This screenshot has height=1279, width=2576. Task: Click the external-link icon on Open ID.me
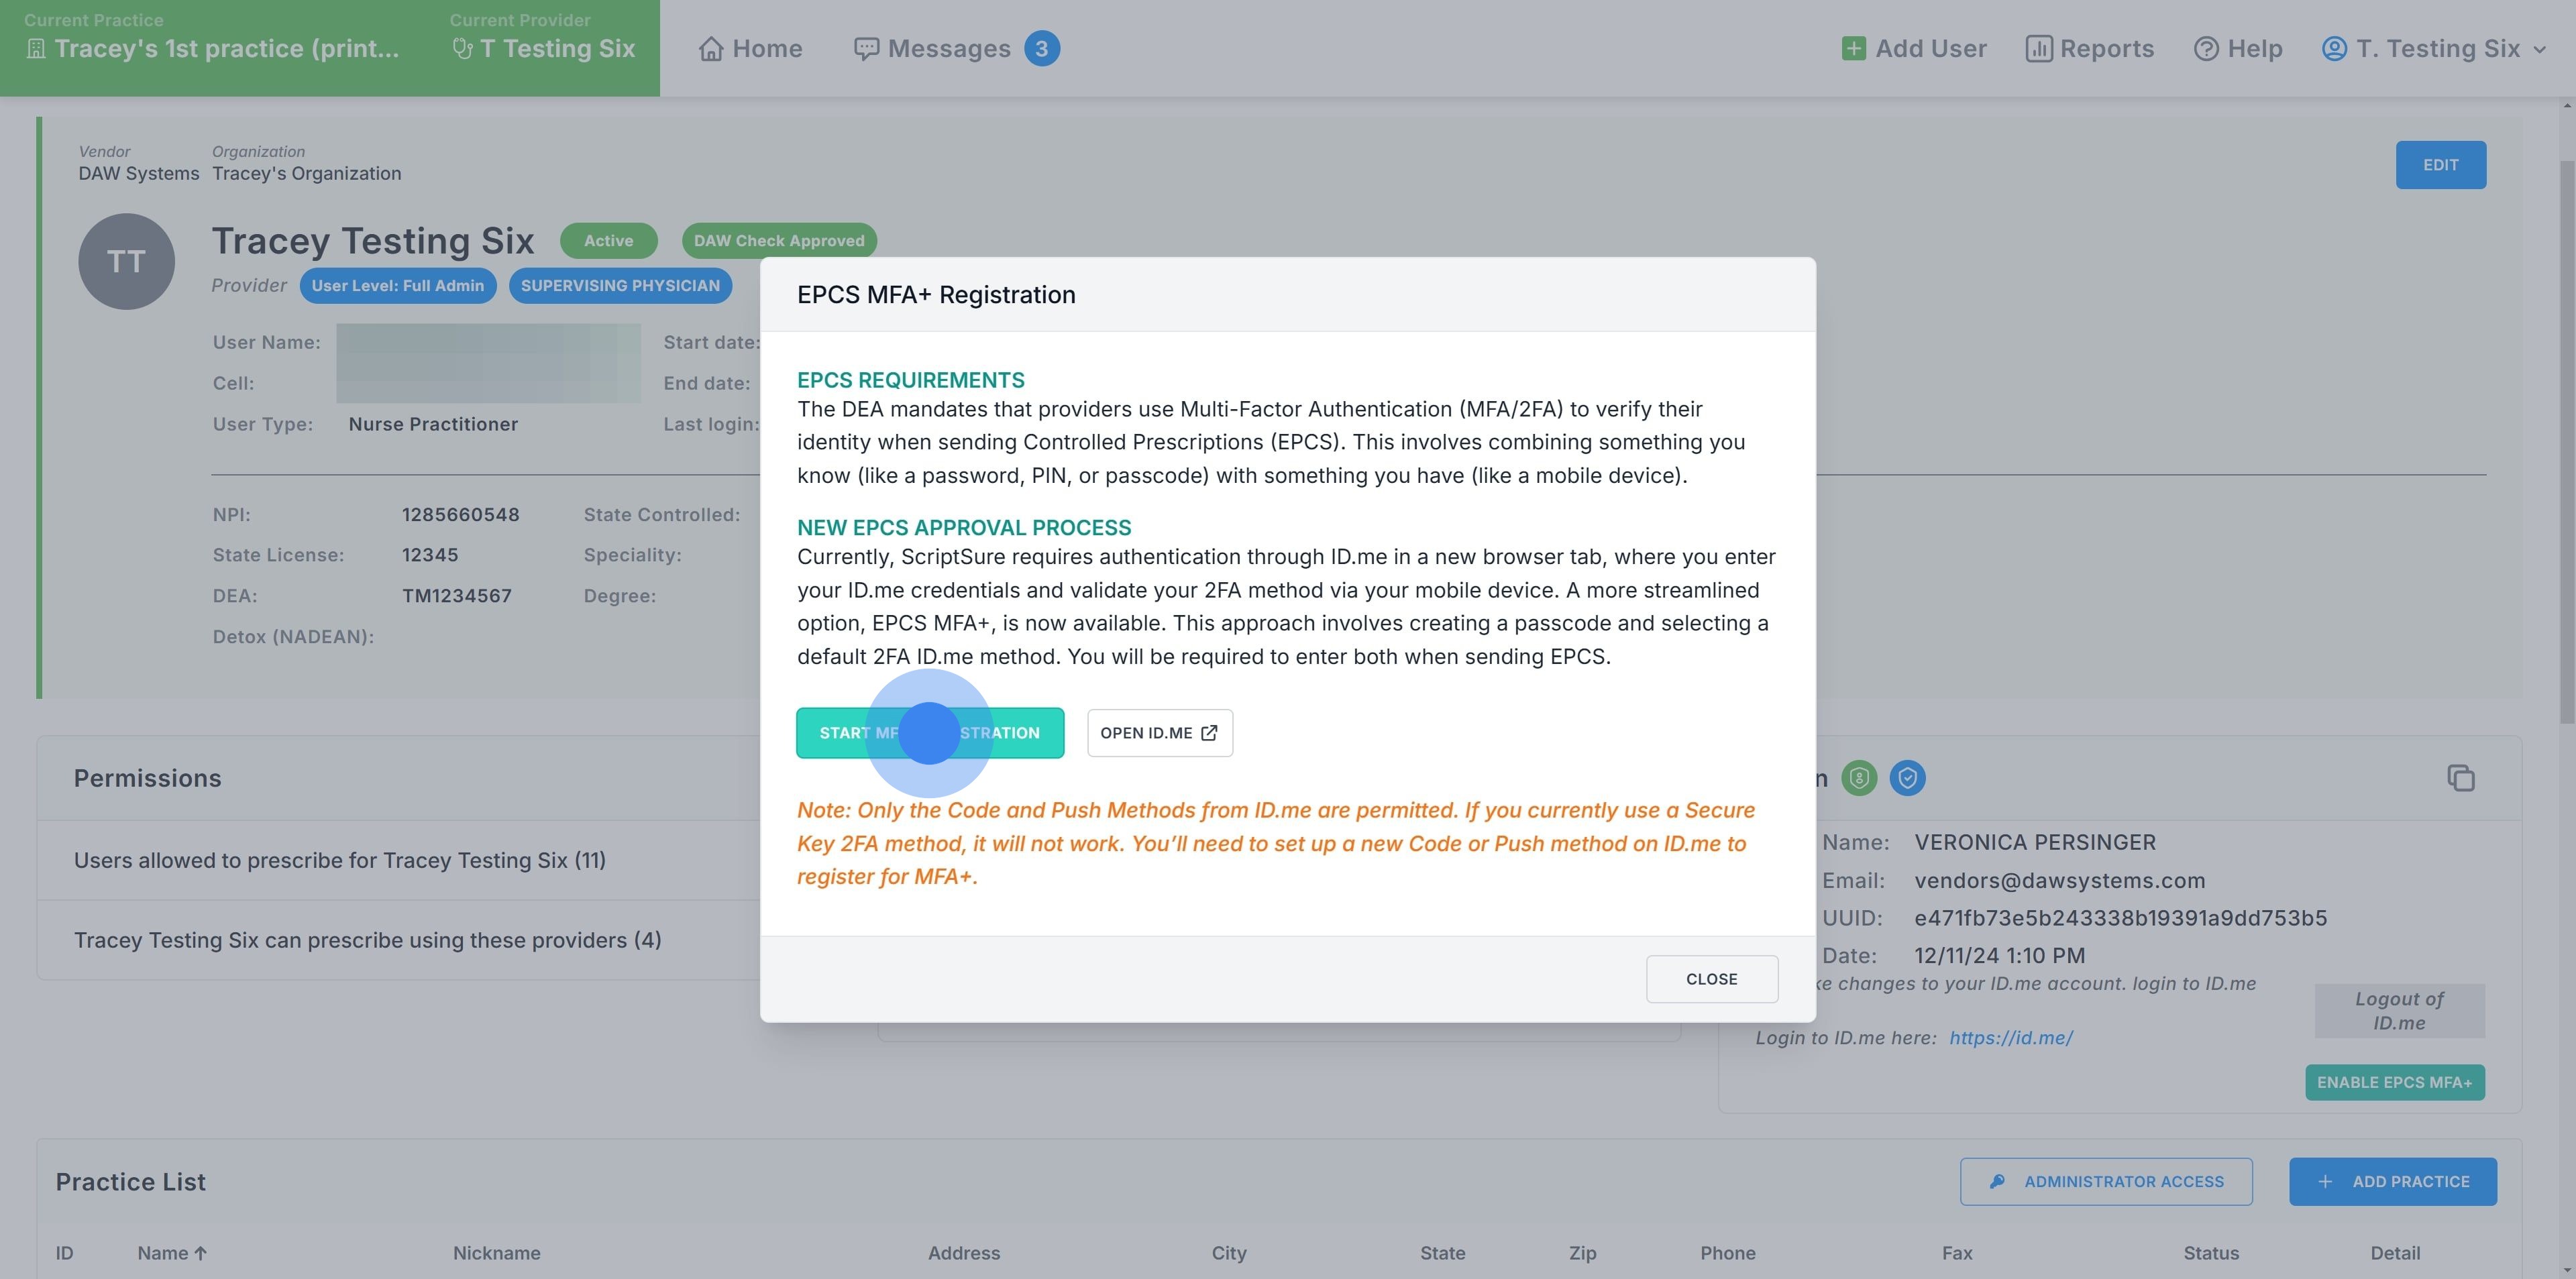point(1209,733)
